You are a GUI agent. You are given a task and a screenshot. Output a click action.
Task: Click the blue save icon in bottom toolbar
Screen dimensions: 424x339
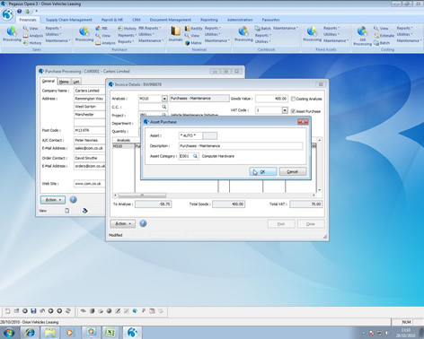[33, 311]
